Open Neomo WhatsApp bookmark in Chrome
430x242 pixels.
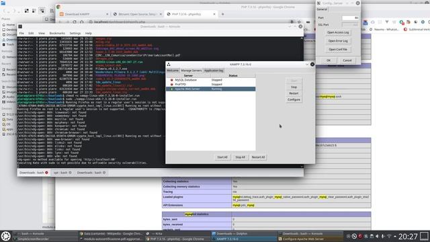(384, 30)
